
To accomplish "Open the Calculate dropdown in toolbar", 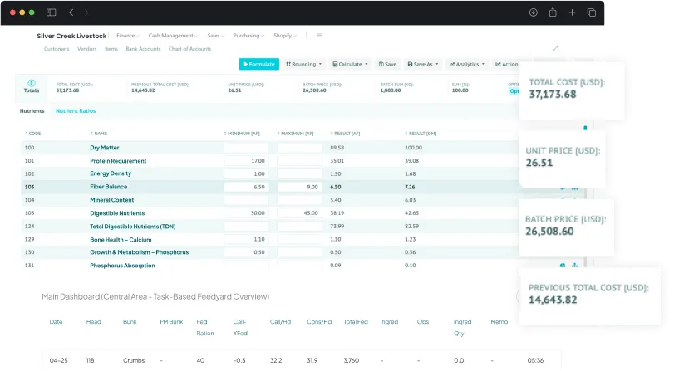I will pyautogui.click(x=352, y=64).
